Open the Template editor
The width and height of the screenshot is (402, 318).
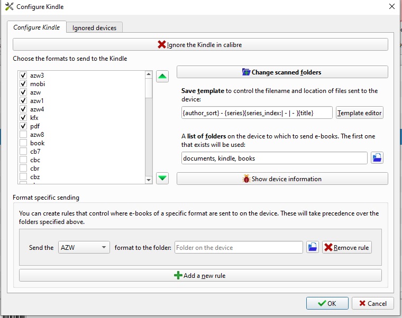point(360,113)
